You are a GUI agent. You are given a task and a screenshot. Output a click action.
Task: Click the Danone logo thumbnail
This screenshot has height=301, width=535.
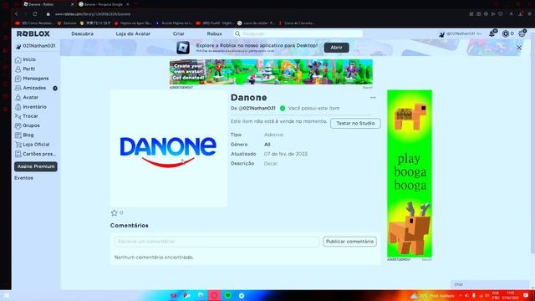point(169,149)
